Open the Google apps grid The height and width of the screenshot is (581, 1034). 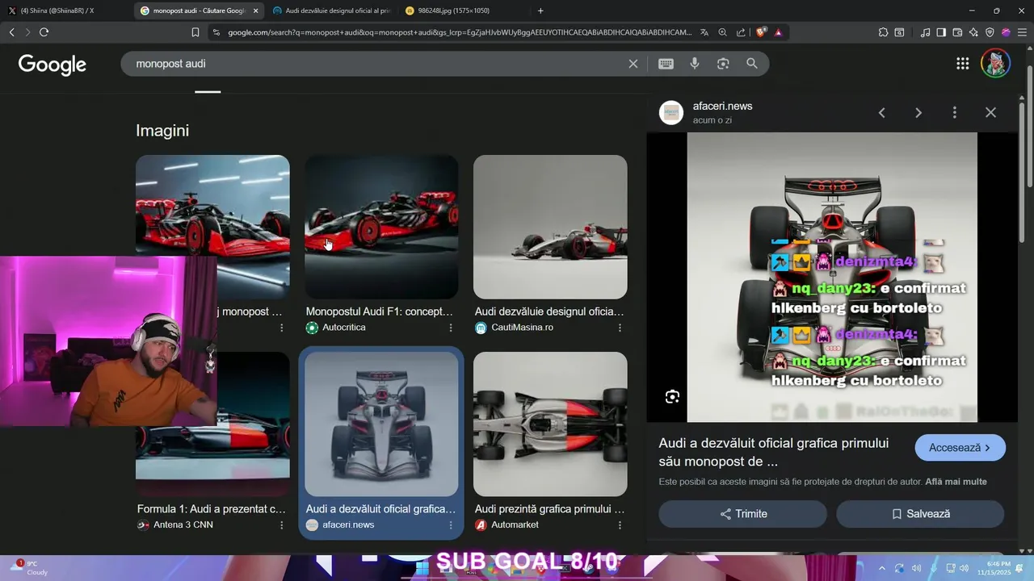[962, 64]
